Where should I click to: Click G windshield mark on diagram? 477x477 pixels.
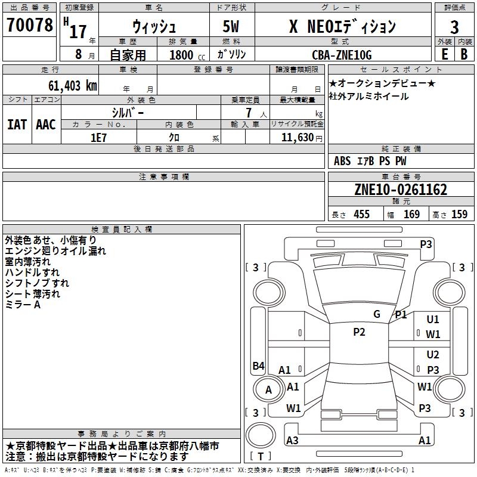pyautogui.click(x=377, y=314)
